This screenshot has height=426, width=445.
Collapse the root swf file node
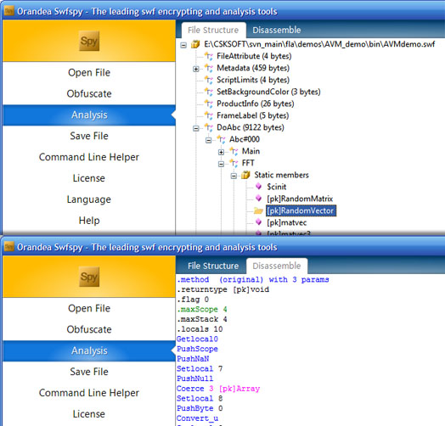point(183,45)
